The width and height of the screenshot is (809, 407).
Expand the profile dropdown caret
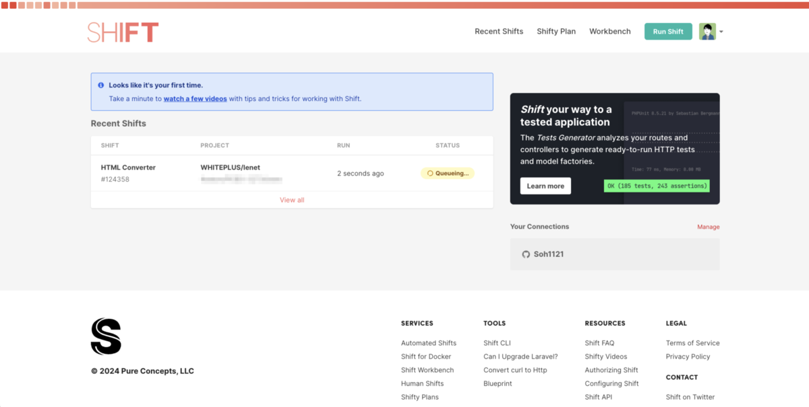tap(721, 32)
